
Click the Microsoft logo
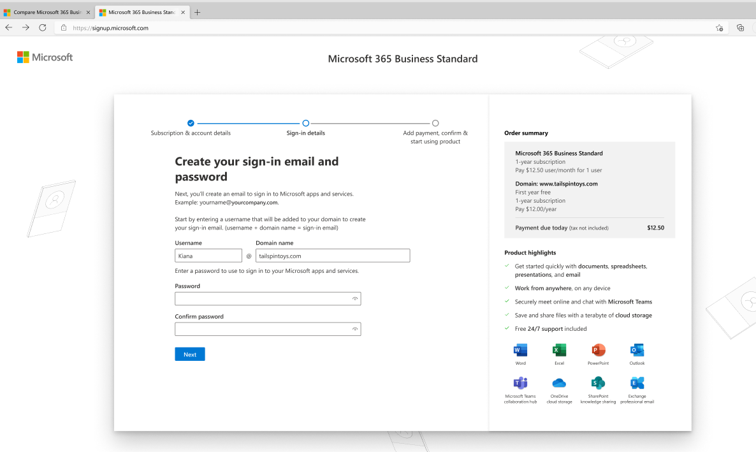click(45, 57)
